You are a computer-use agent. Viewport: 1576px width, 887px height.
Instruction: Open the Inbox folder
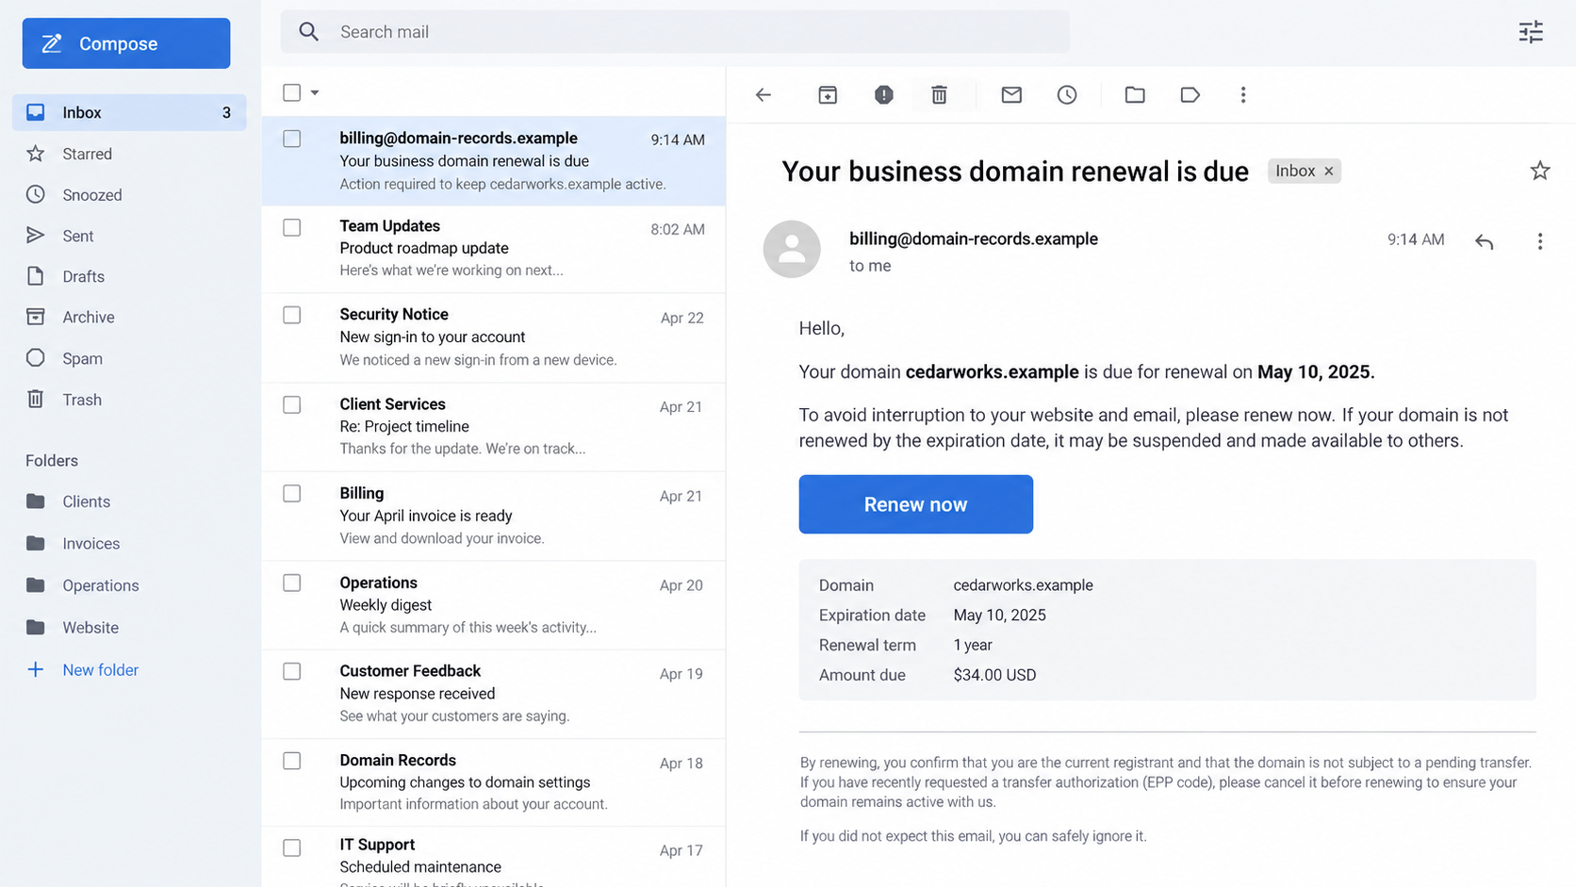[x=129, y=112]
